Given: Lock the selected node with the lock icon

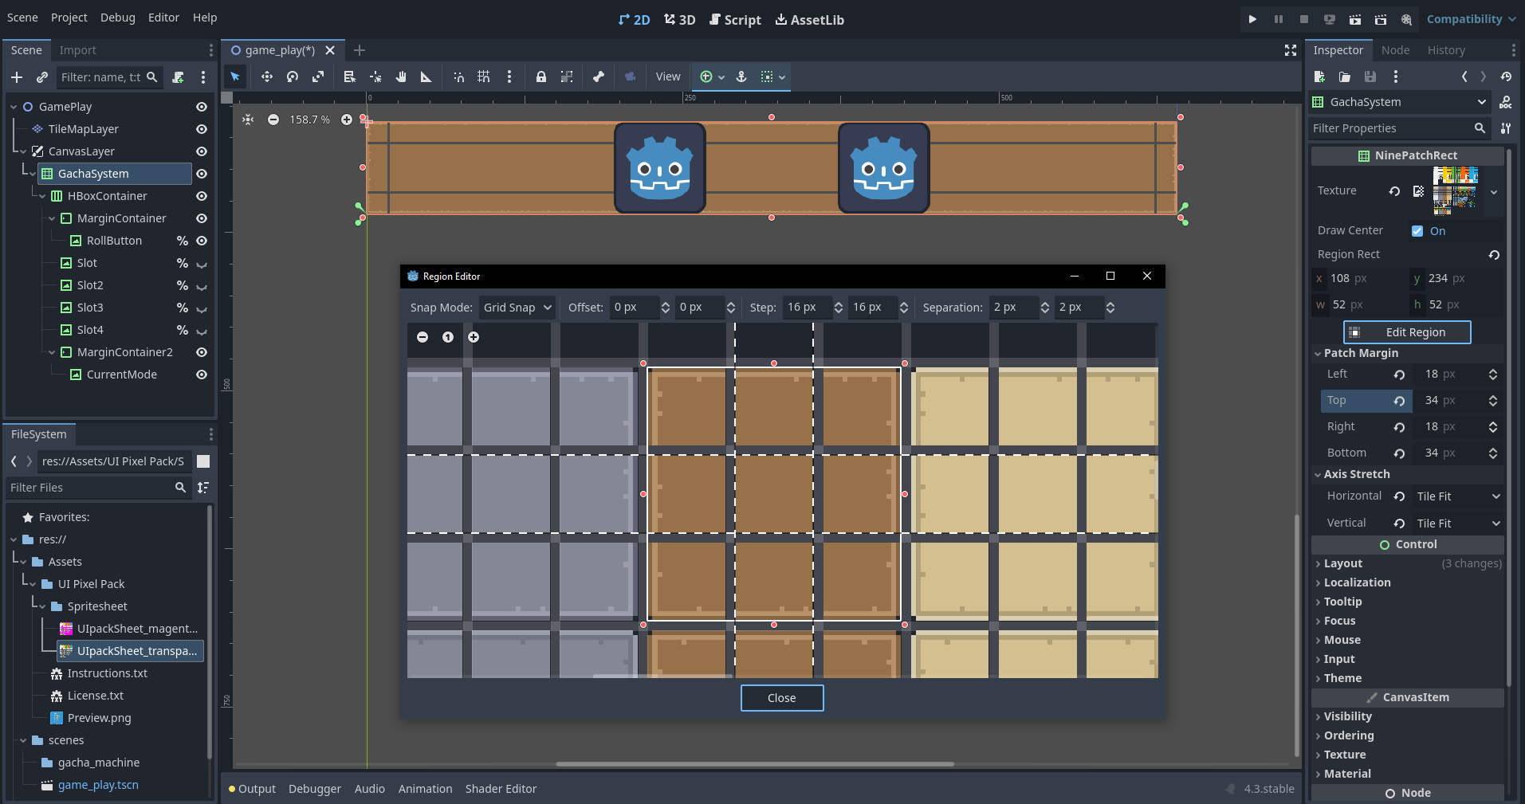Looking at the screenshot, I should [541, 77].
